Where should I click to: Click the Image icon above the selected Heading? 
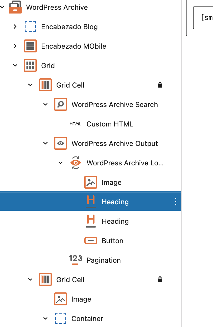pos(91,182)
